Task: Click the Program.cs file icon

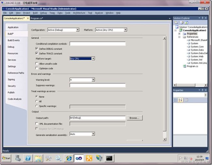Action: (x=184, y=66)
